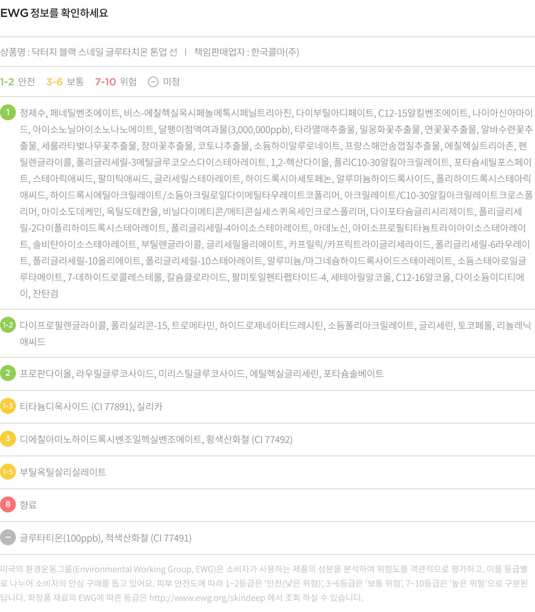Click the red grade 8 badge beside 향료
Screen dimensions: 535x612
[x=8, y=504]
